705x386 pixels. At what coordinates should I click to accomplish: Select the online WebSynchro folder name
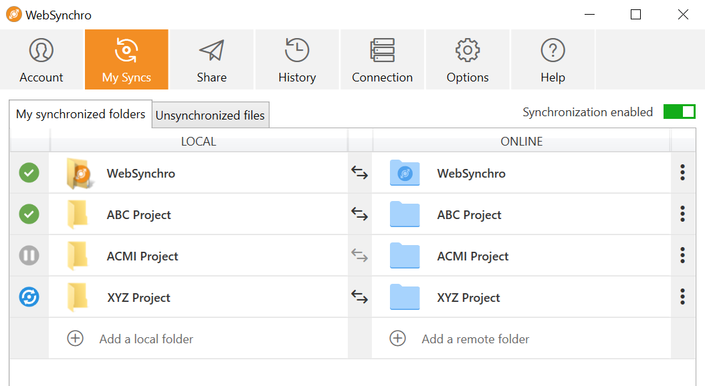pos(471,174)
